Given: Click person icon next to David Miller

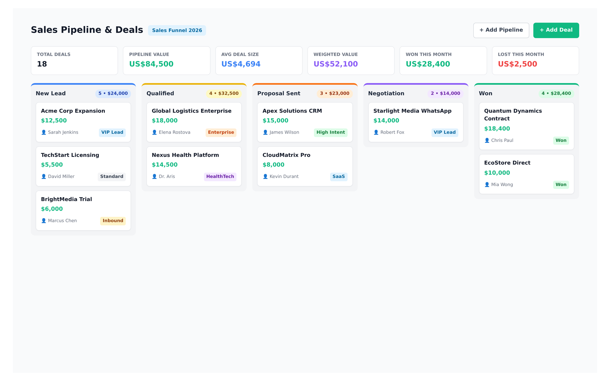Looking at the screenshot, I should point(44,177).
